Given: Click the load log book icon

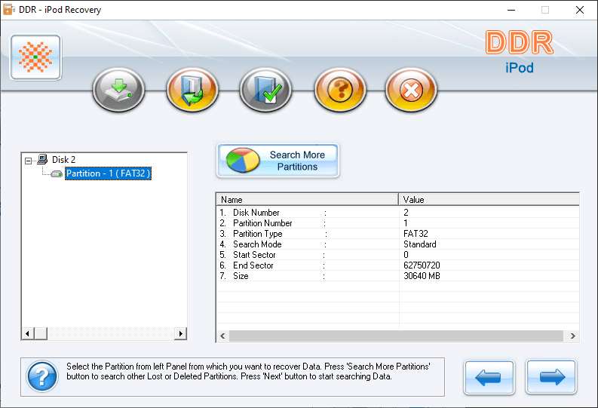Looking at the screenshot, I should pyautogui.click(x=192, y=90).
